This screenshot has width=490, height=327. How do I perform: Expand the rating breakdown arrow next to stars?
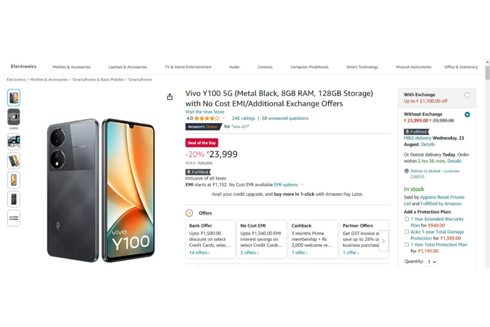(224, 118)
